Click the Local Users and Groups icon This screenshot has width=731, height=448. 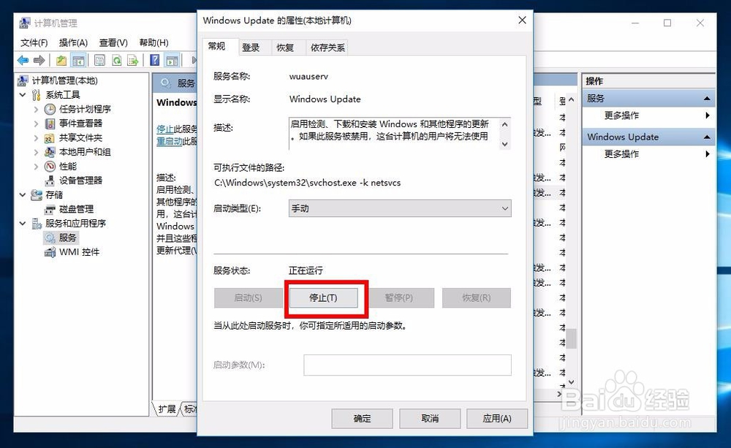click(50, 152)
